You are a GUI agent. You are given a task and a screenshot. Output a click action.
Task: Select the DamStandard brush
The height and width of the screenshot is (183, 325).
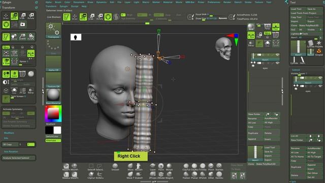(219, 175)
